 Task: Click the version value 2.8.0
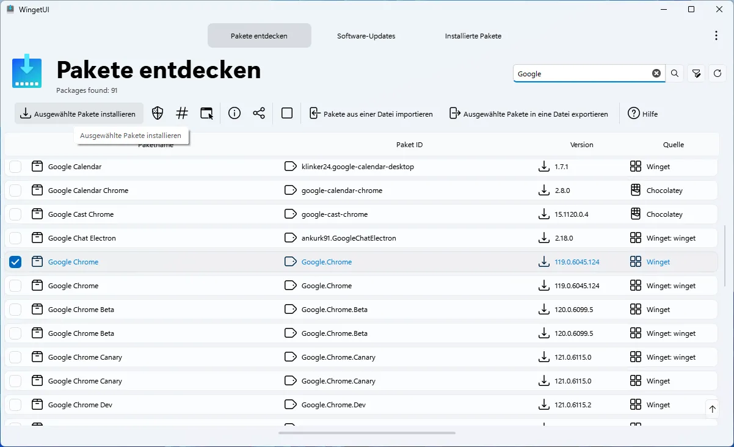coord(562,190)
